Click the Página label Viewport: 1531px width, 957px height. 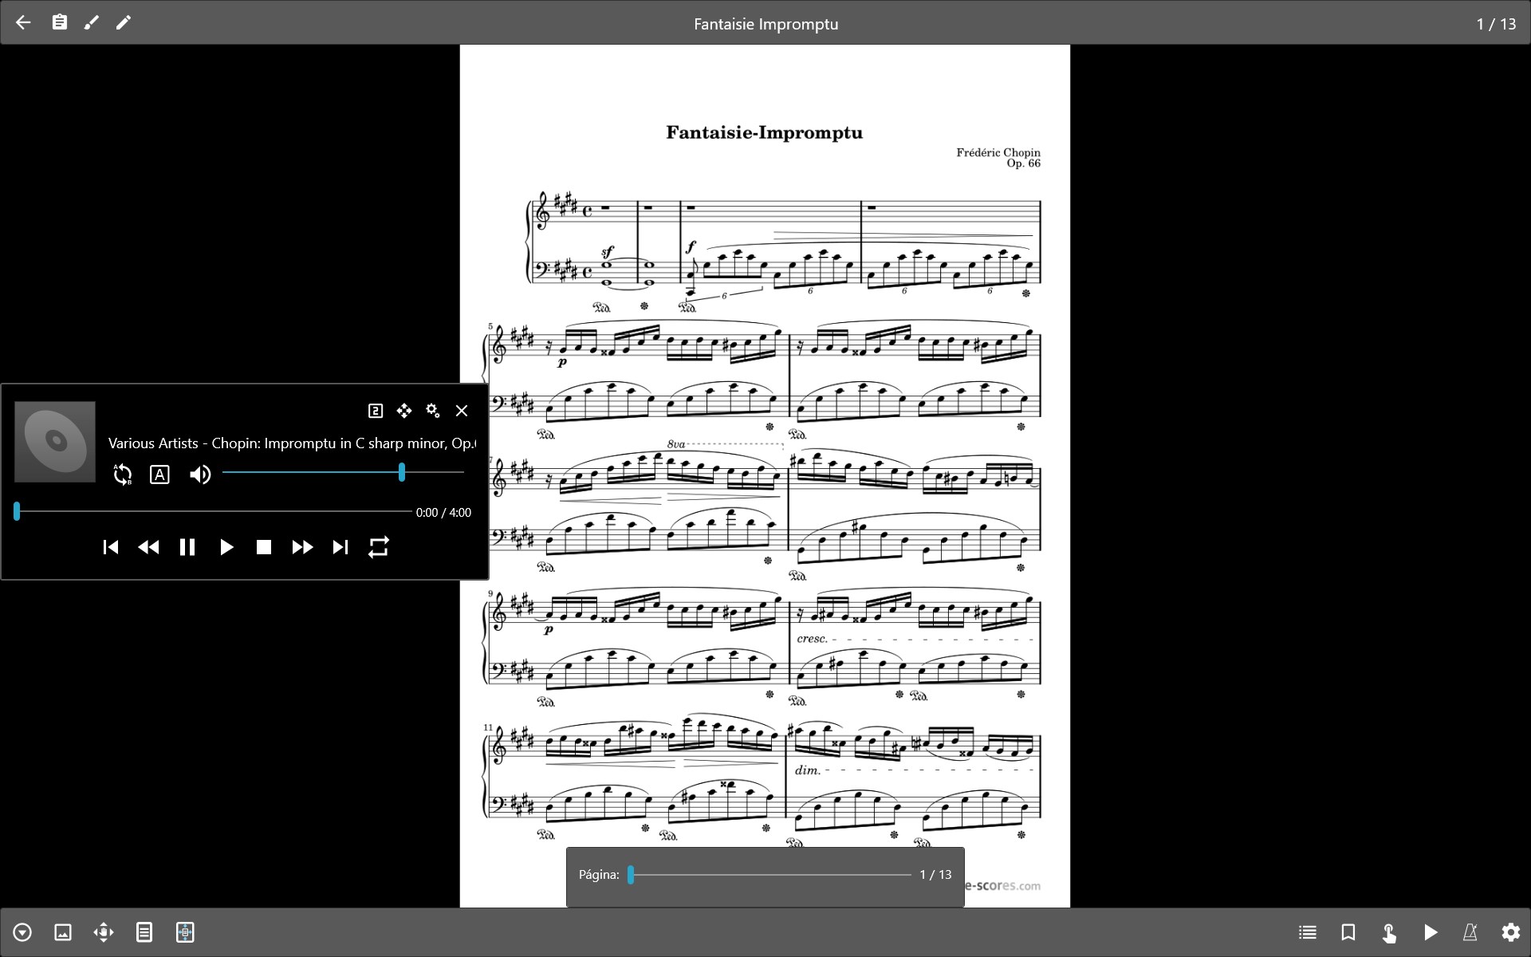point(599,875)
